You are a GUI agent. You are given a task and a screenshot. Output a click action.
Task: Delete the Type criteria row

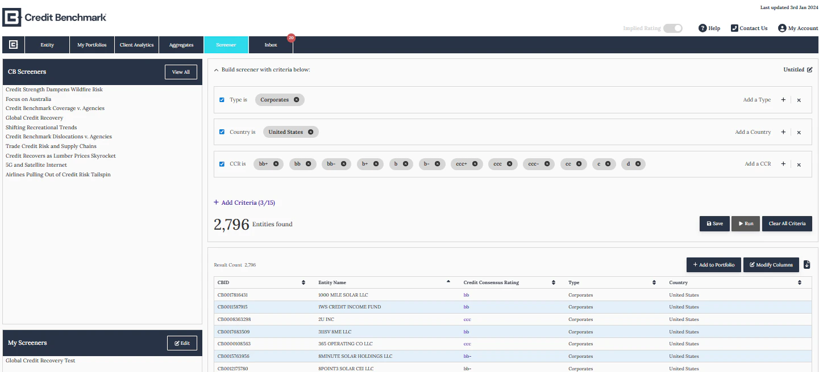coord(799,100)
